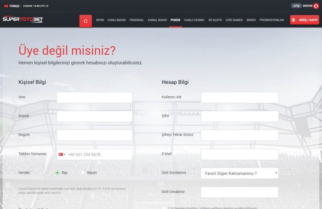This screenshot has width=322, height=209.
Task: Open the phone country code selector arrow
Action: (x=65, y=155)
